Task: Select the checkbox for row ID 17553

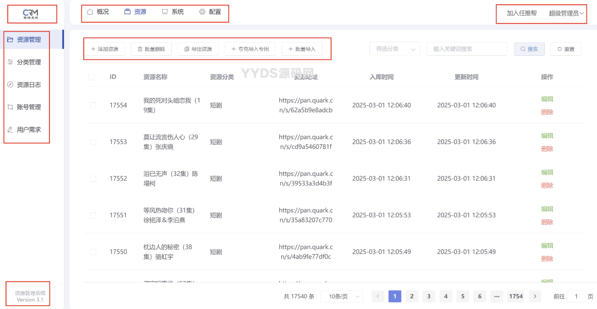Action: [x=93, y=142]
